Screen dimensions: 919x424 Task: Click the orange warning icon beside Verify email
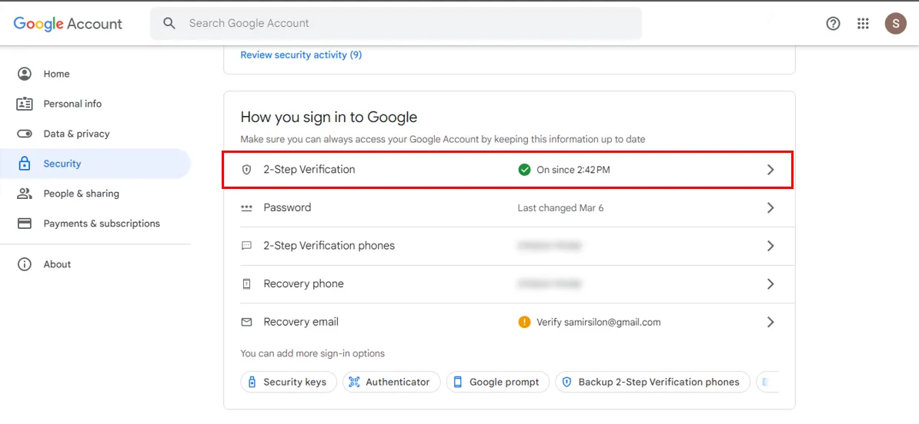pyautogui.click(x=524, y=323)
